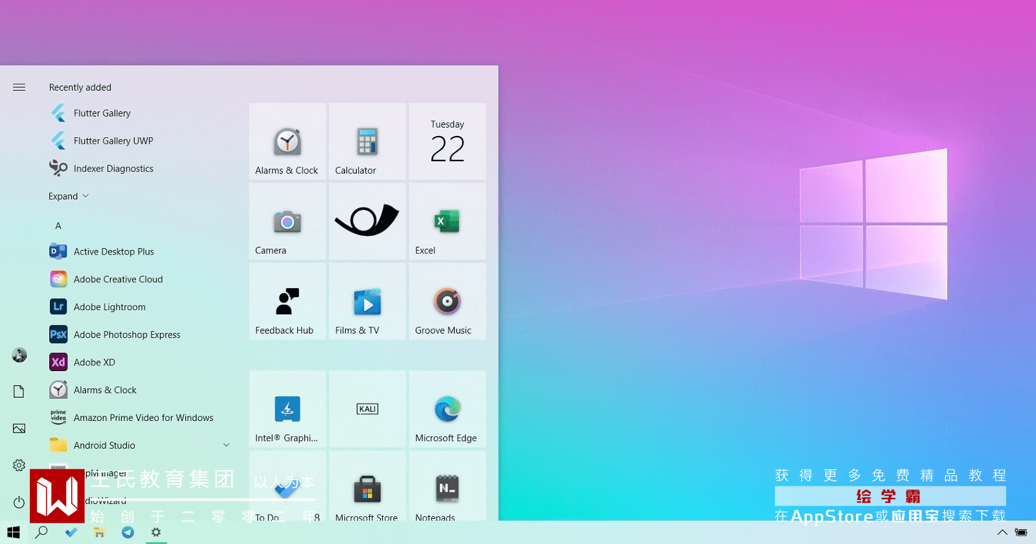Open the Intel Graphics tile

coord(287,409)
